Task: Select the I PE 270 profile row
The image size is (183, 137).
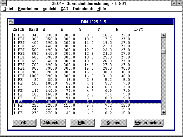Action: tap(86, 113)
